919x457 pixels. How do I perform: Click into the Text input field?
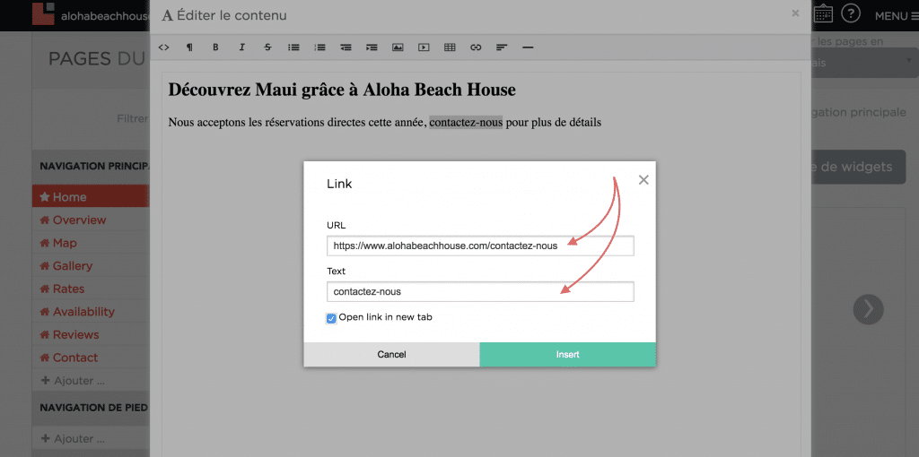click(481, 291)
